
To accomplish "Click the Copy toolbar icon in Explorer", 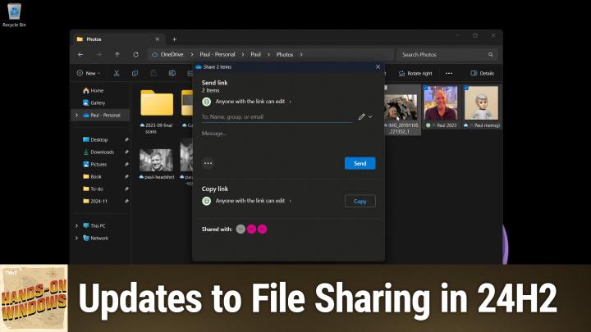I will (x=135, y=74).
